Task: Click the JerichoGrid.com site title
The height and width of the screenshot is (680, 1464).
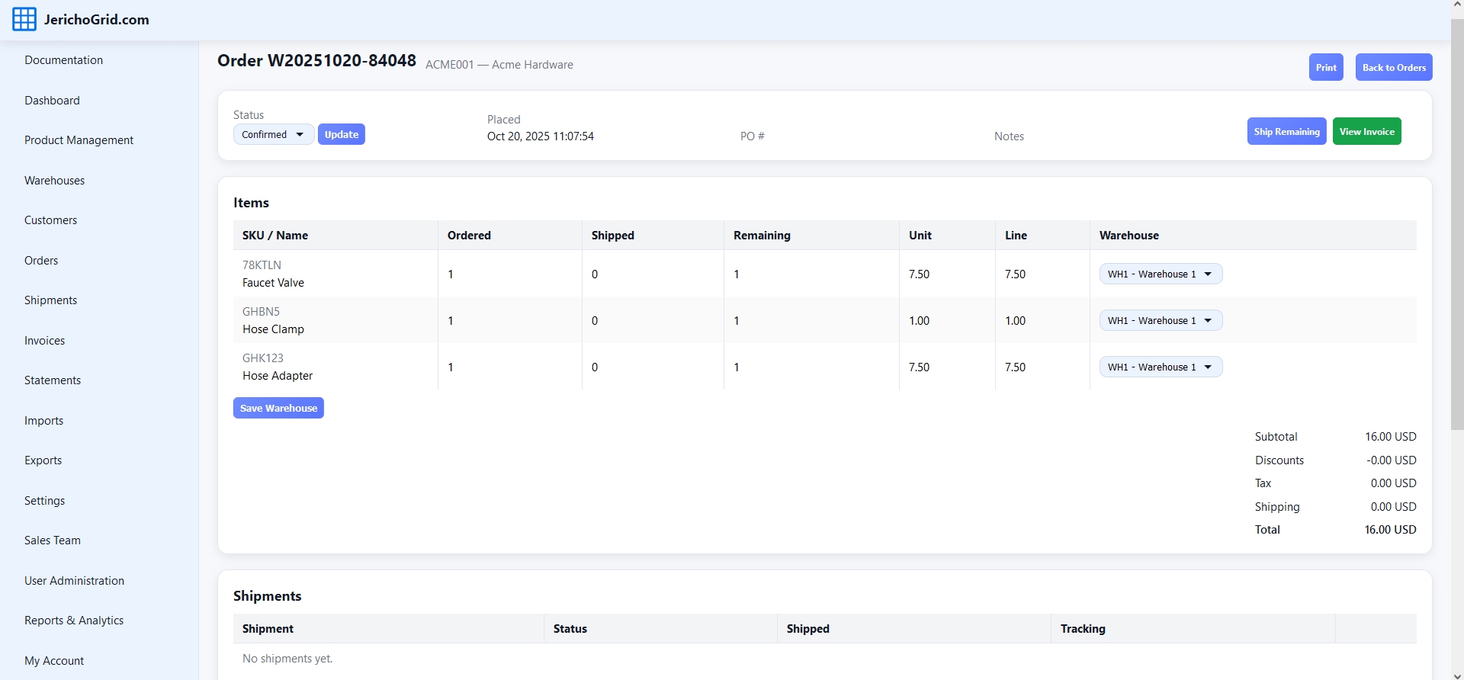Action: (x=96, y=20)
